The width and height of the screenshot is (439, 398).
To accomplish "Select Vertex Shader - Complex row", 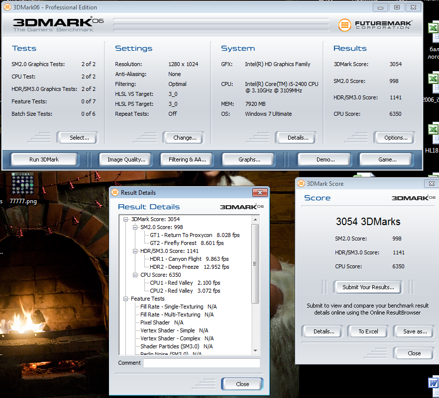I will (x=177, y=338).
